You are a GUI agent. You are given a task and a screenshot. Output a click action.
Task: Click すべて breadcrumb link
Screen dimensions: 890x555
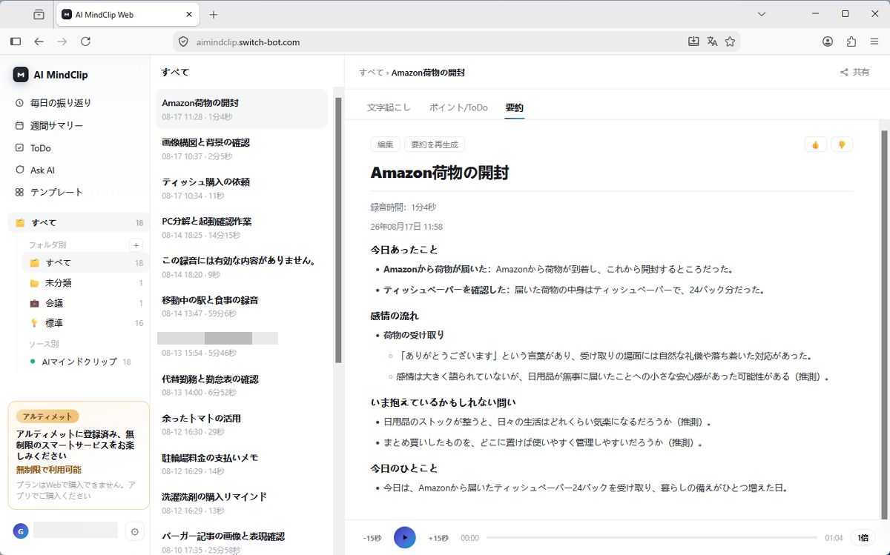(371, 73)
